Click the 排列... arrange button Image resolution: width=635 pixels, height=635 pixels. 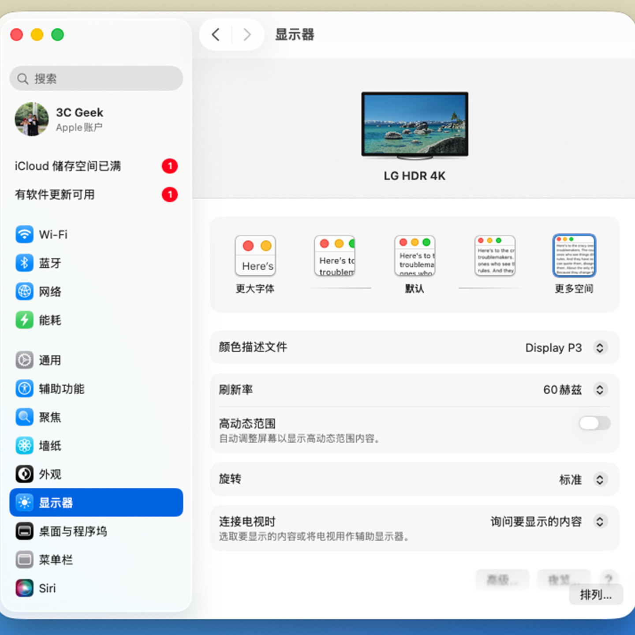click(596, 595)
